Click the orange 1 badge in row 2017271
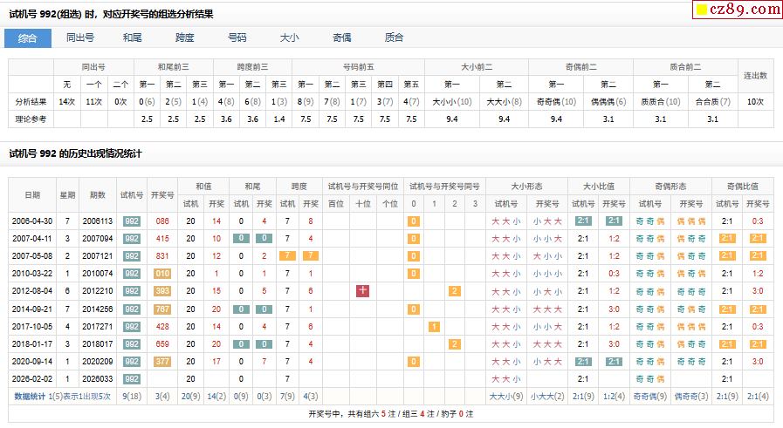This screenshot has width=783, height=428. pyautogui.click(x=434, y=326)
